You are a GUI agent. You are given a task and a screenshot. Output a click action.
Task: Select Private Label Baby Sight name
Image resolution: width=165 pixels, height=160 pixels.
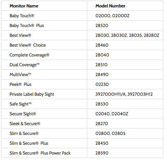32,94
